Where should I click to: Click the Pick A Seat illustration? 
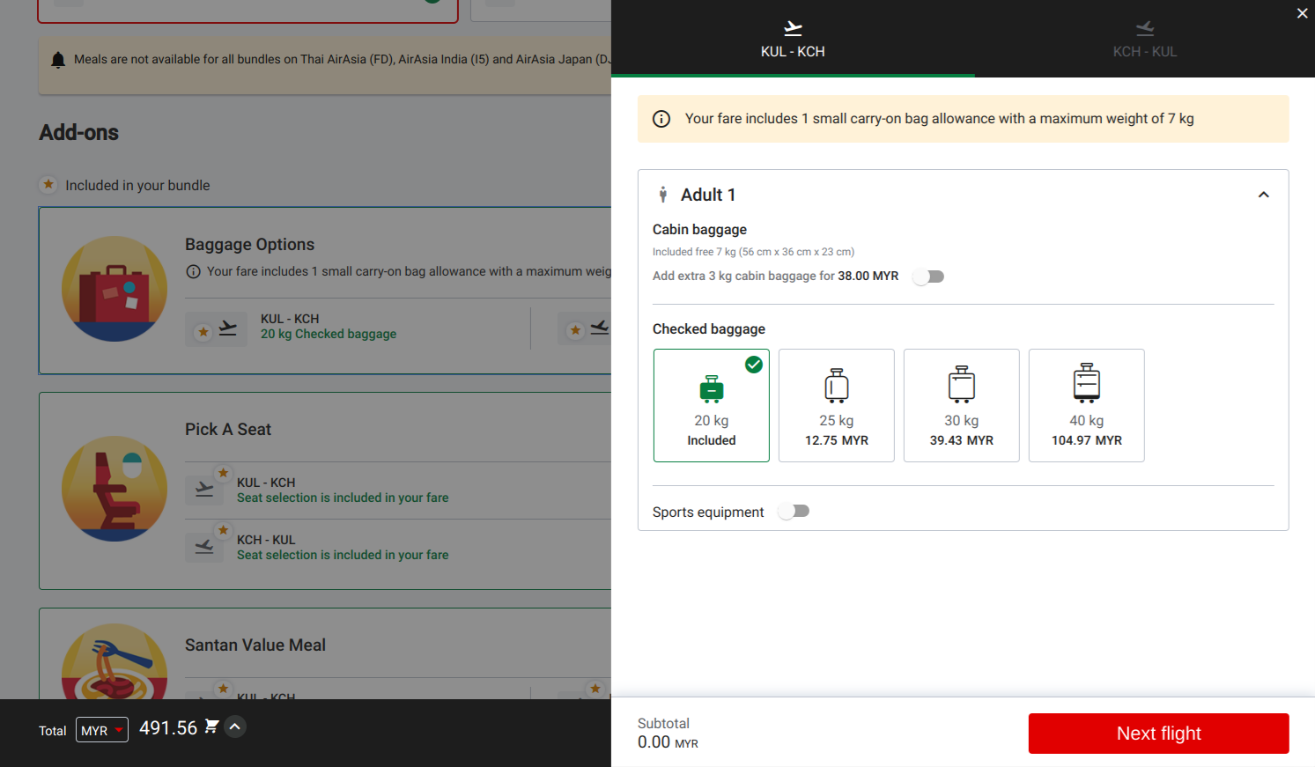pos(115,489)
